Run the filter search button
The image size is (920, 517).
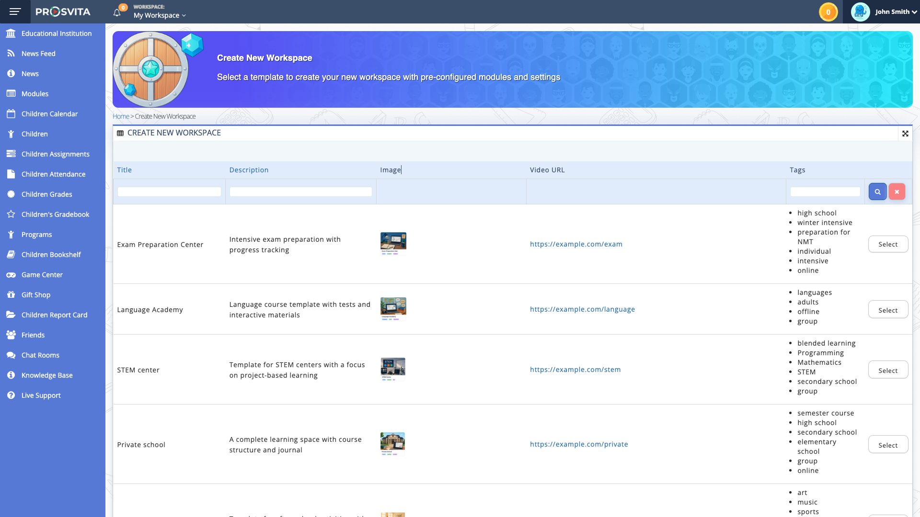coord(877,191)
